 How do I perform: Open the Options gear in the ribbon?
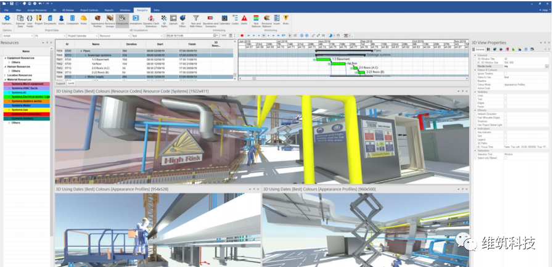[7, 20]
